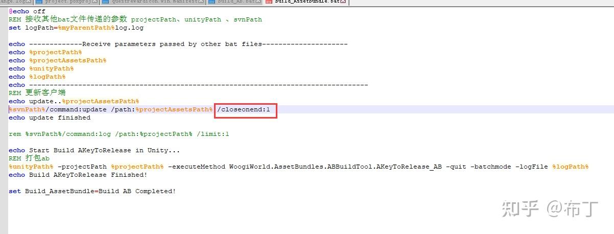
Task: Click the 'echo %projectPath%' line
Action: tap(45, 52)
